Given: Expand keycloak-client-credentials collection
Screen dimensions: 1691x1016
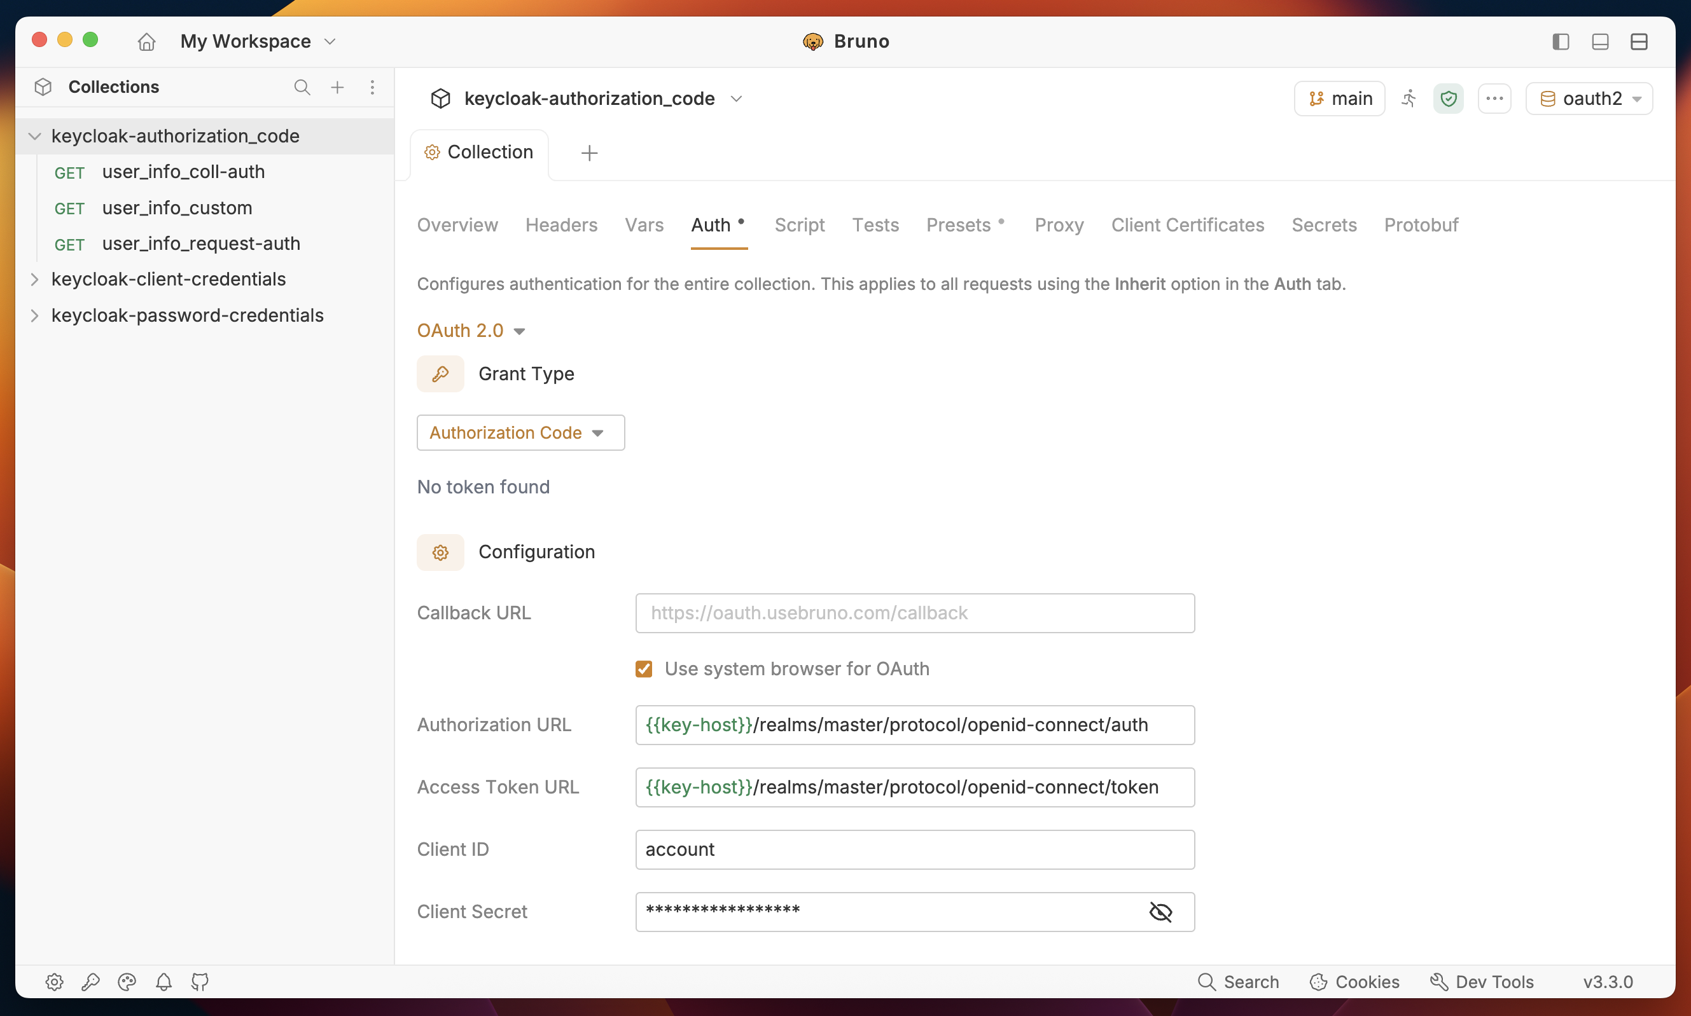Looking at the screenshot, I should pos(34,279).
